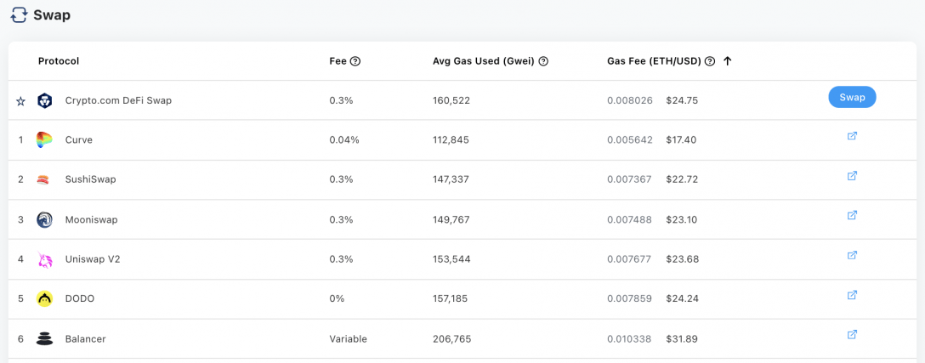925x363 pixels.
Task: Open Balancer external link icon
Action: pos(852,335)
